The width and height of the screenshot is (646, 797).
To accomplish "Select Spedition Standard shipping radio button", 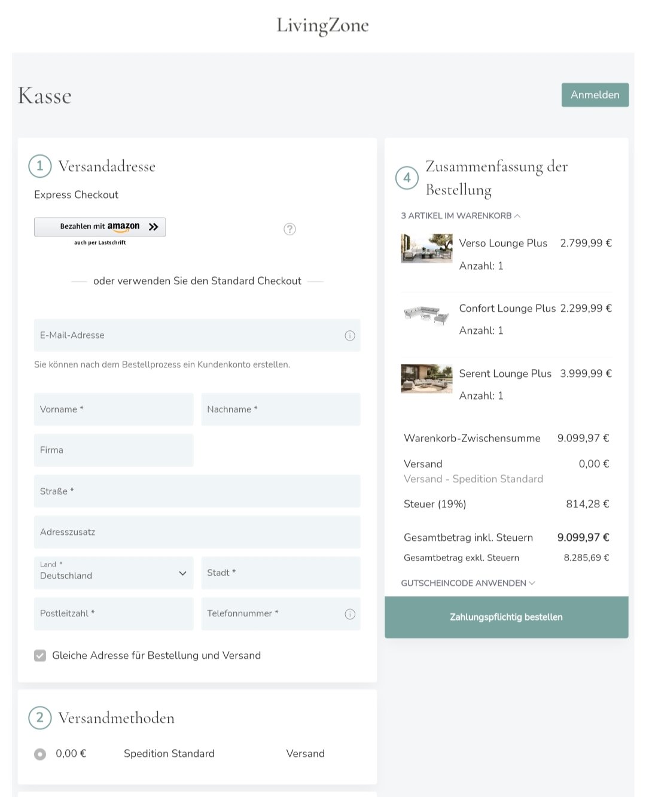I will (x=40, y=754).
